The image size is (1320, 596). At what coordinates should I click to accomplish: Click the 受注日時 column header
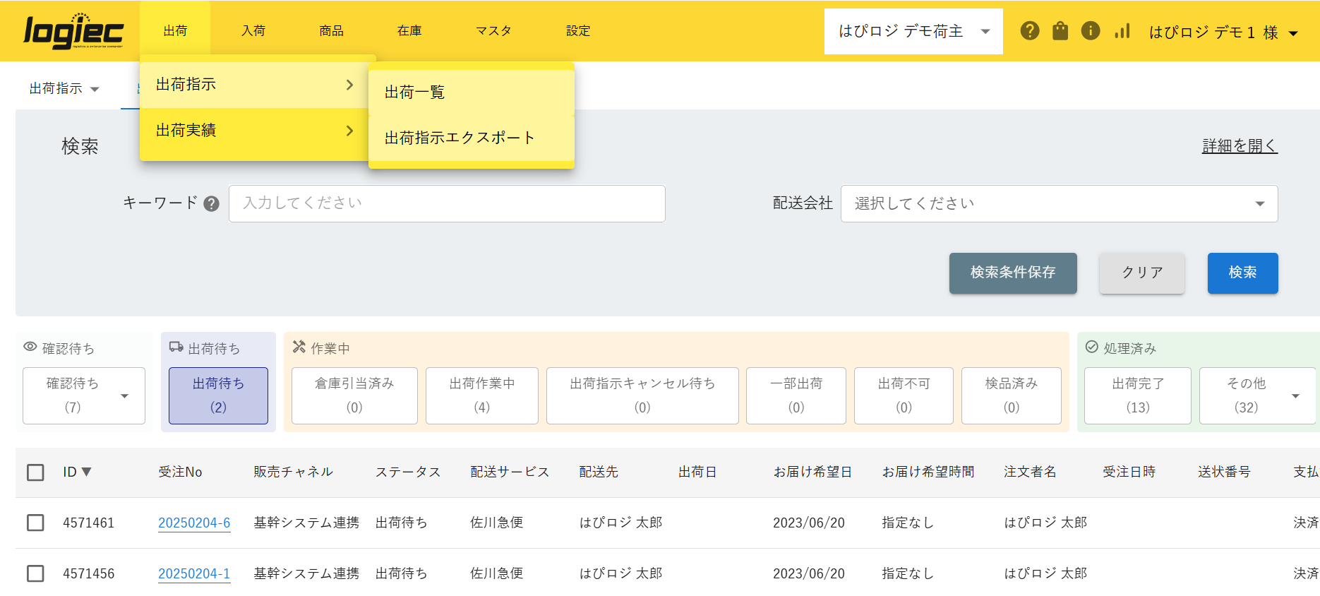tap(1129, 472)
